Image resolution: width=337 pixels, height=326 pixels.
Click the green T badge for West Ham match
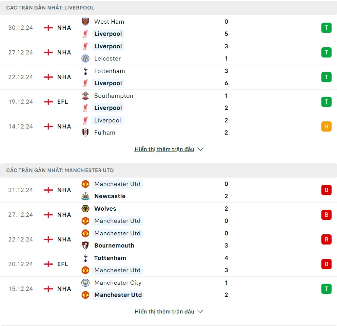pyautogui.click(x=326, y=28)
